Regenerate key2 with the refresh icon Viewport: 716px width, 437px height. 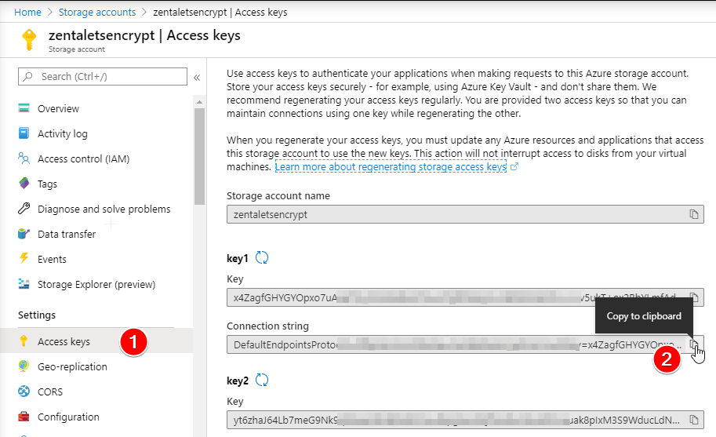262,380
